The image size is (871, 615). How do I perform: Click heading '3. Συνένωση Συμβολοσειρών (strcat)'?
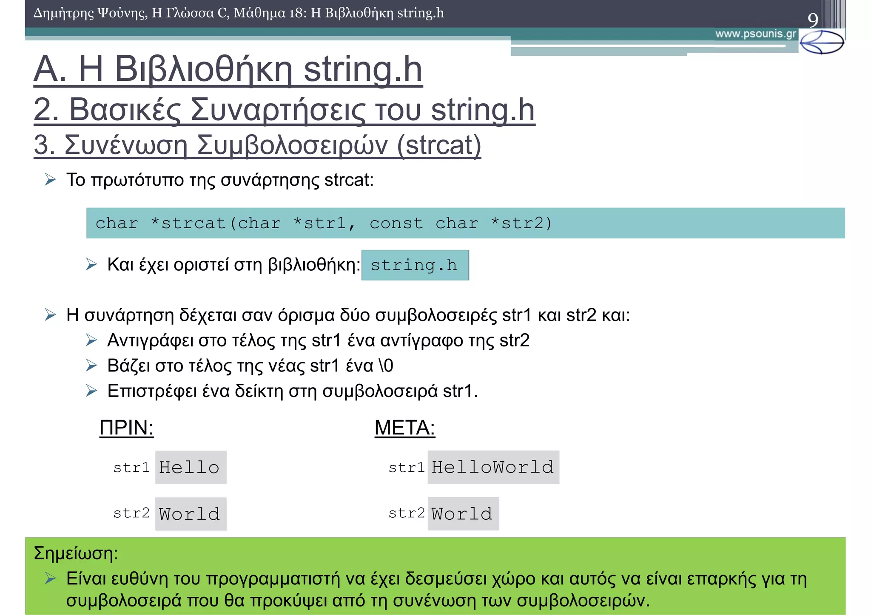(257, 145)
